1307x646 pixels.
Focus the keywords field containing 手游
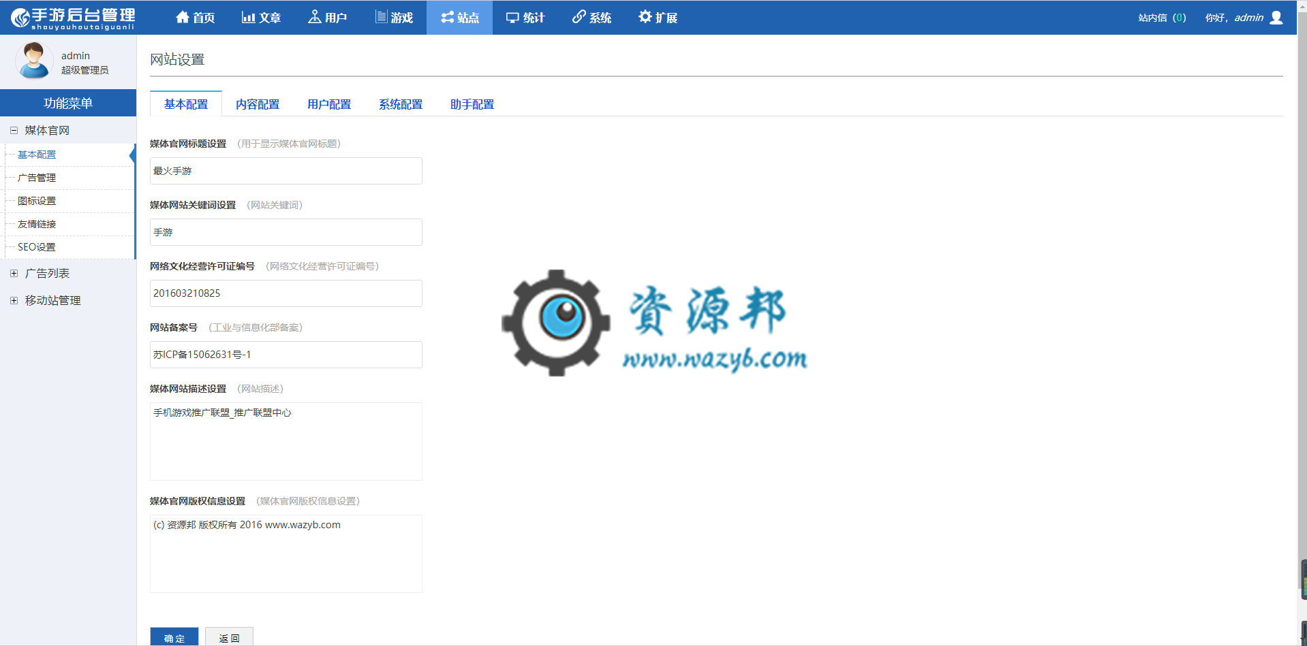tap(286, 232)
